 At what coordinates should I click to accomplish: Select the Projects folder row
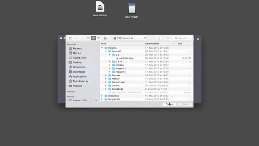tap(146, 48)
